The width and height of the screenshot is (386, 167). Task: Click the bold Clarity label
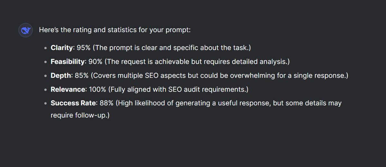[x=62, y=48]
